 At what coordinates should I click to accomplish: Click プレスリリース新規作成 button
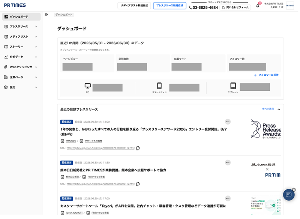click(170, 6)
